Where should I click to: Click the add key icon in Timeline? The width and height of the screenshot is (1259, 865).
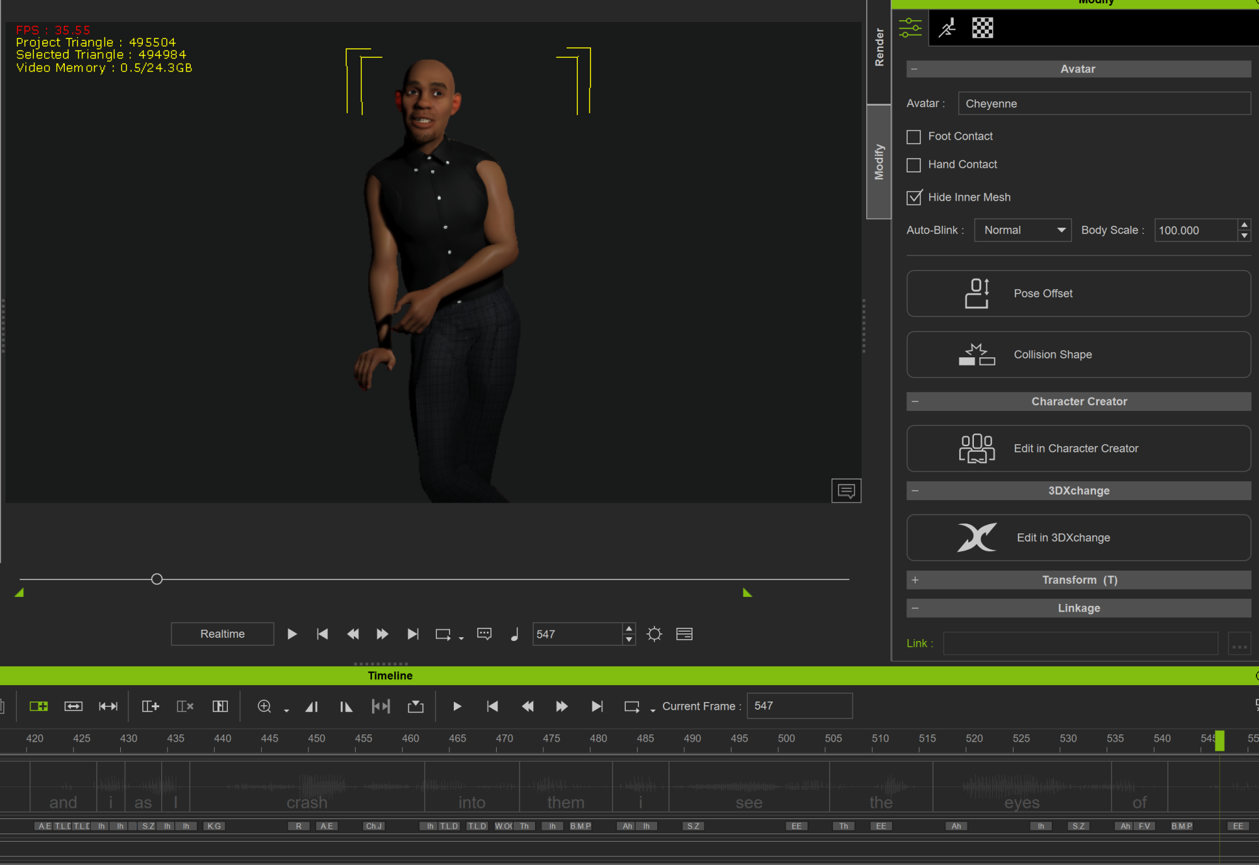150,706
